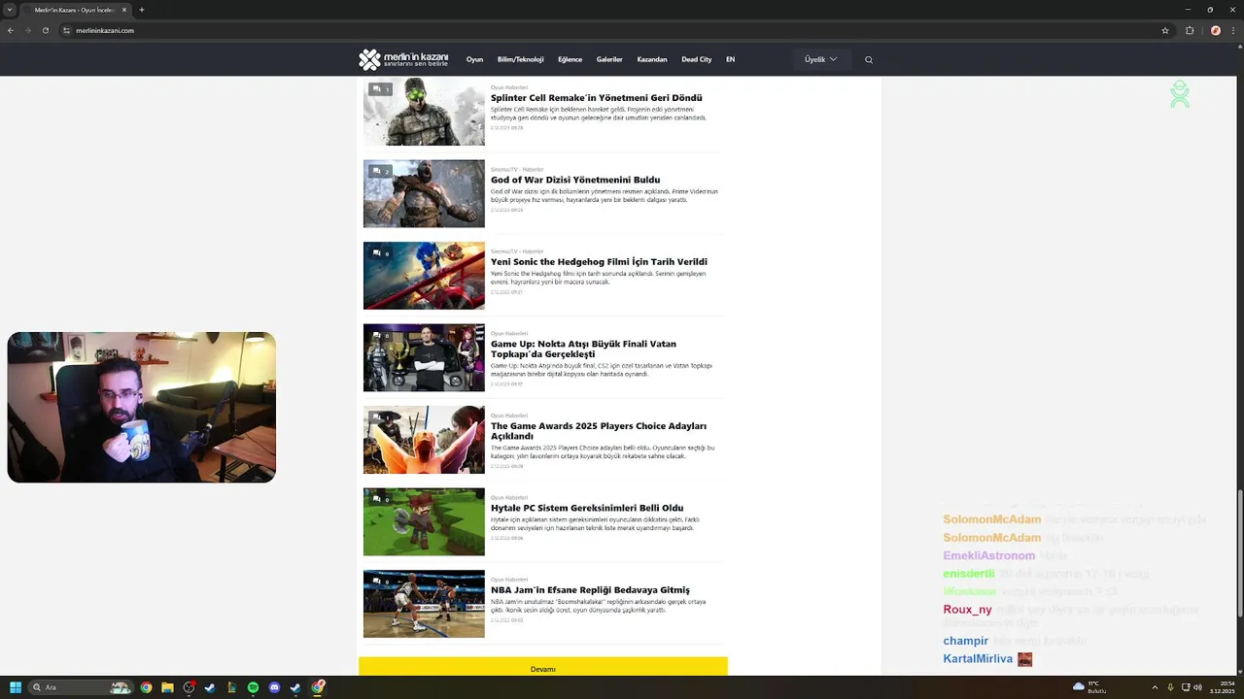Click the browser back arrow
Viewport: 1244px width, 699px height.
click(x=11, y=30)
